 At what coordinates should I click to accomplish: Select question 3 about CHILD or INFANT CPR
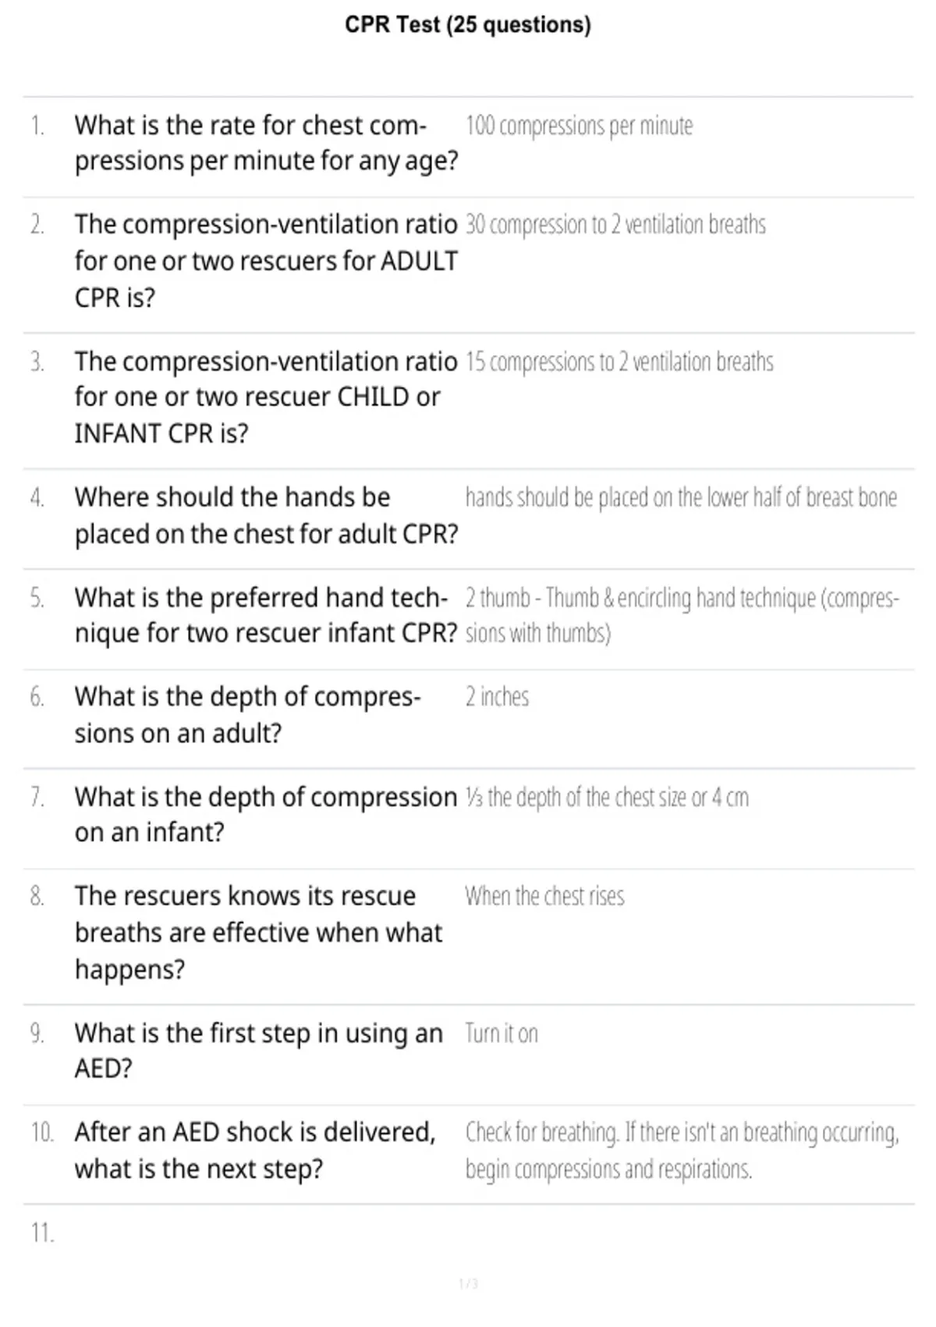point(266,397)
